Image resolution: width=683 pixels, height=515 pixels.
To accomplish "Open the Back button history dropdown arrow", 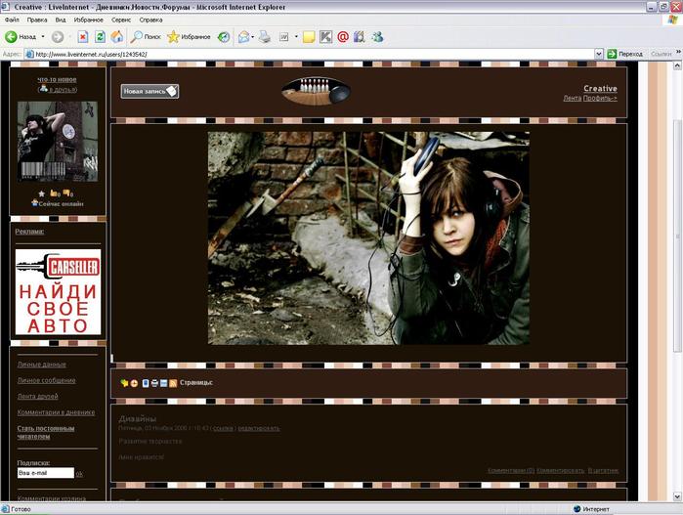I will 42,36.
